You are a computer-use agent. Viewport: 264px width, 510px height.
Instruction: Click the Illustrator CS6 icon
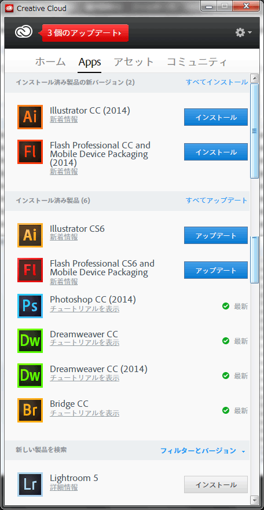pos(30,235)
